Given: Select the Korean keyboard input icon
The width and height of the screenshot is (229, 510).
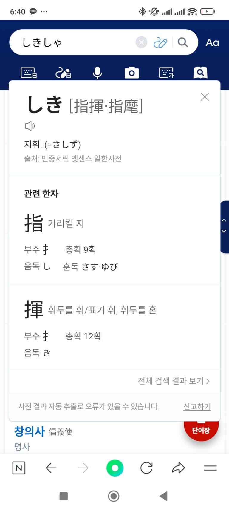Looking at the screenshot, I should point(166,73).
